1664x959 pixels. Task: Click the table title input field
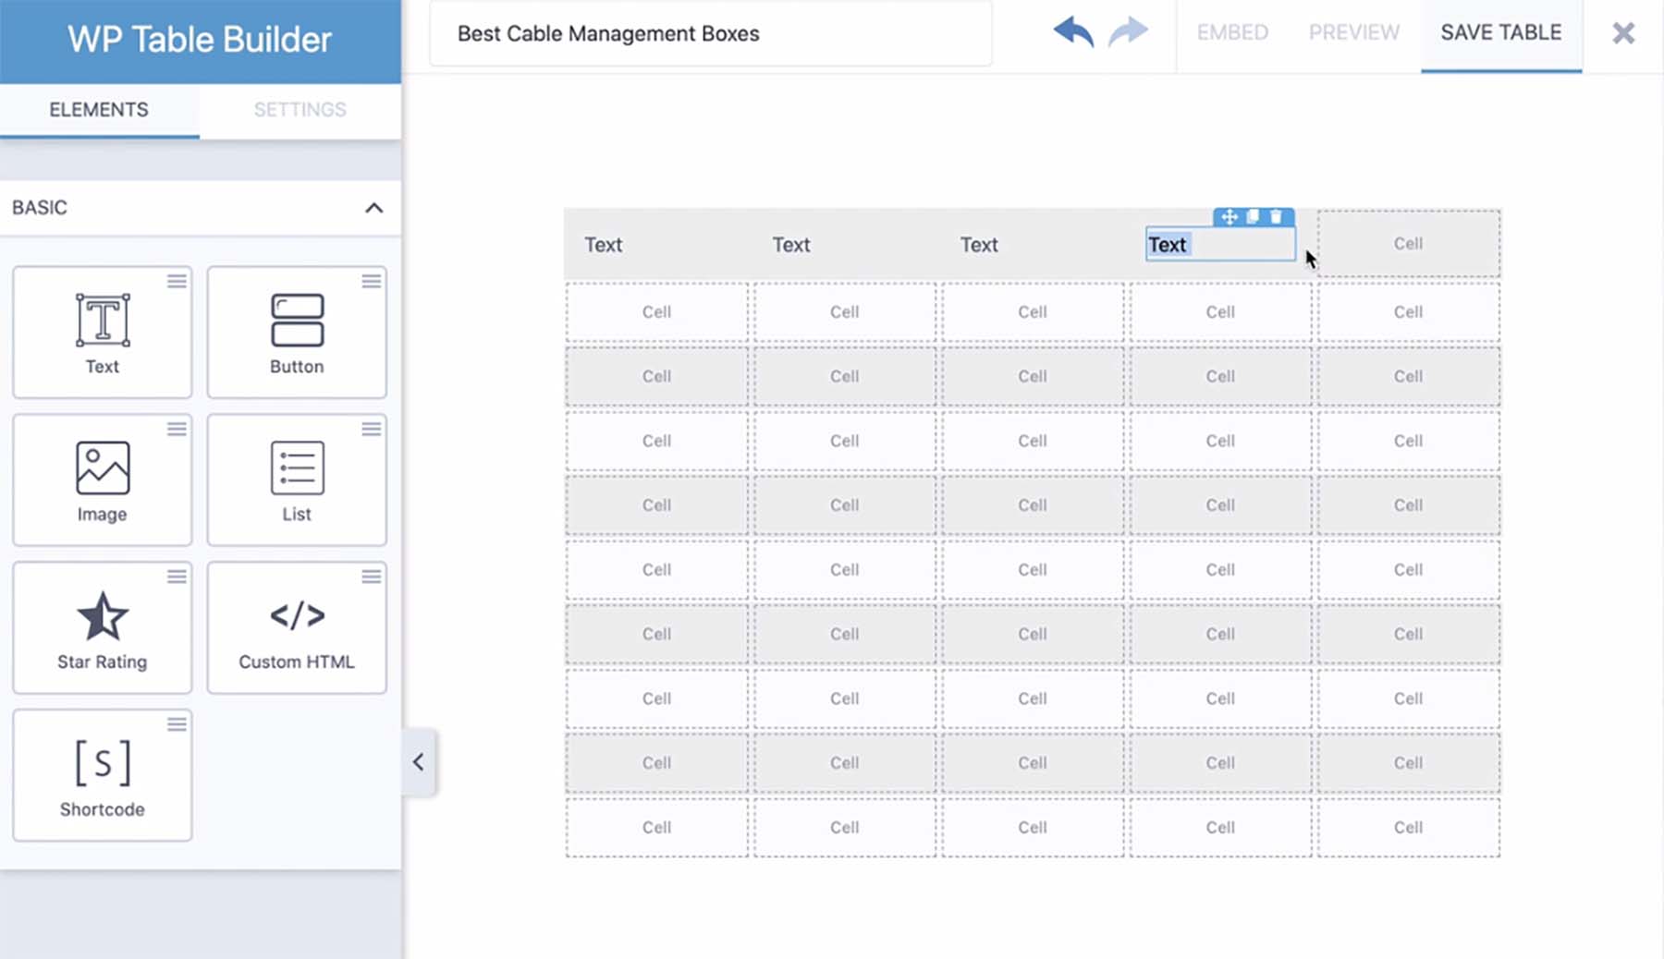point(710,33)
